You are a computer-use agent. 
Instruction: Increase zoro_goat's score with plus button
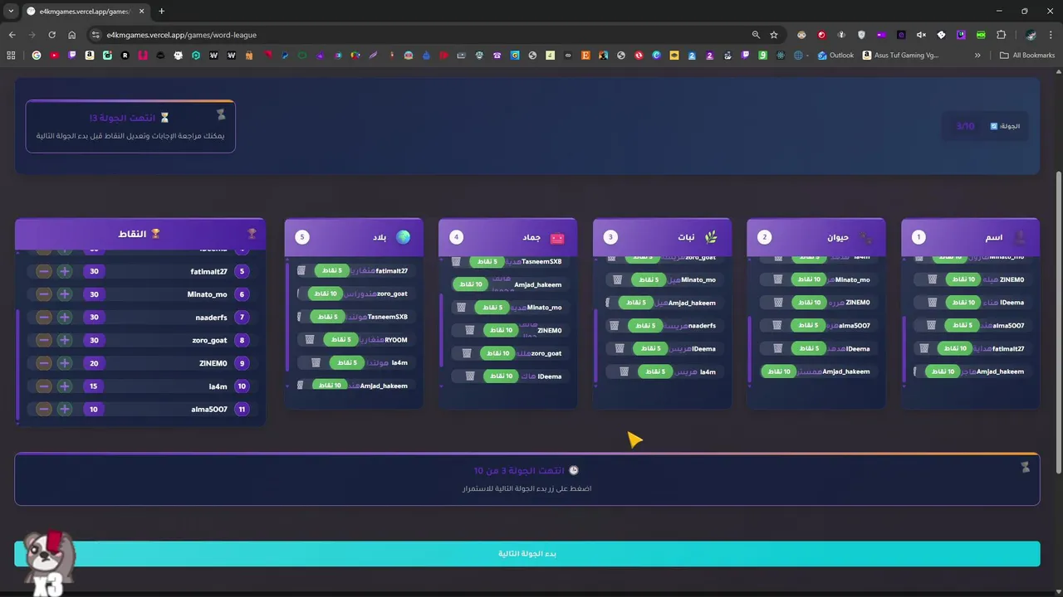pyautogui.click(x=65, y=340)
